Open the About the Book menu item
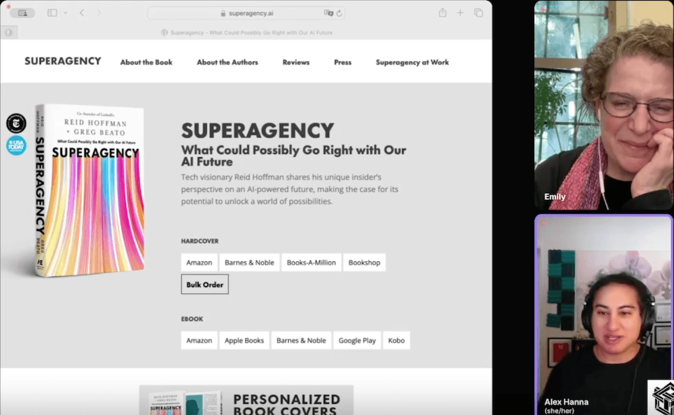Image resolution: width=674 pixels, height=415 pixels. [146, 62]
